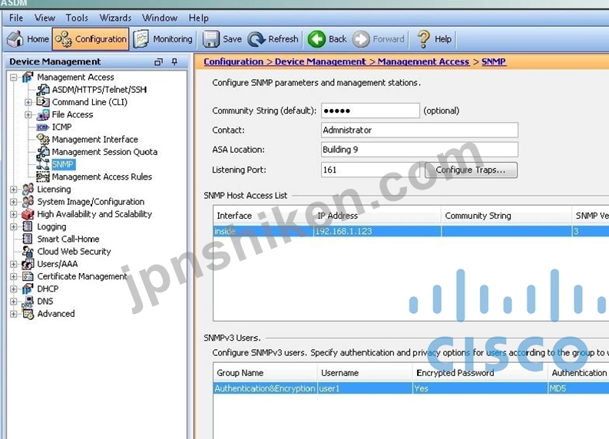Click the Logging node icon
The image size is (609, 439).
28,226
